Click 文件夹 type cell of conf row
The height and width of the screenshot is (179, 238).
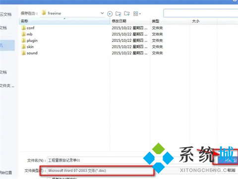tap(157, 28)
